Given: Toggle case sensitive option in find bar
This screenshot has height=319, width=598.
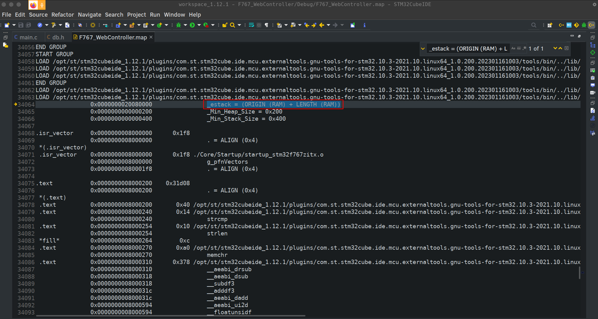Looking at the screenshot, I should click(514, 48).
